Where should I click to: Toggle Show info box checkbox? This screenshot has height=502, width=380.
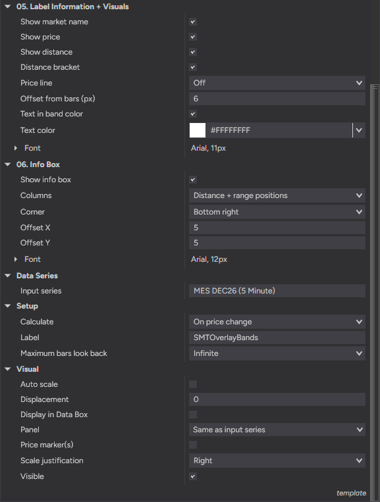coord(193,180)
